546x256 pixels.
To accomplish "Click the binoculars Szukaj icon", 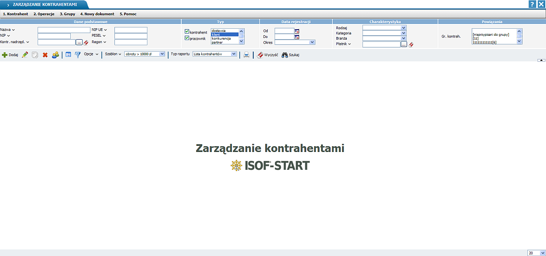I will click(x=285, y=55).
